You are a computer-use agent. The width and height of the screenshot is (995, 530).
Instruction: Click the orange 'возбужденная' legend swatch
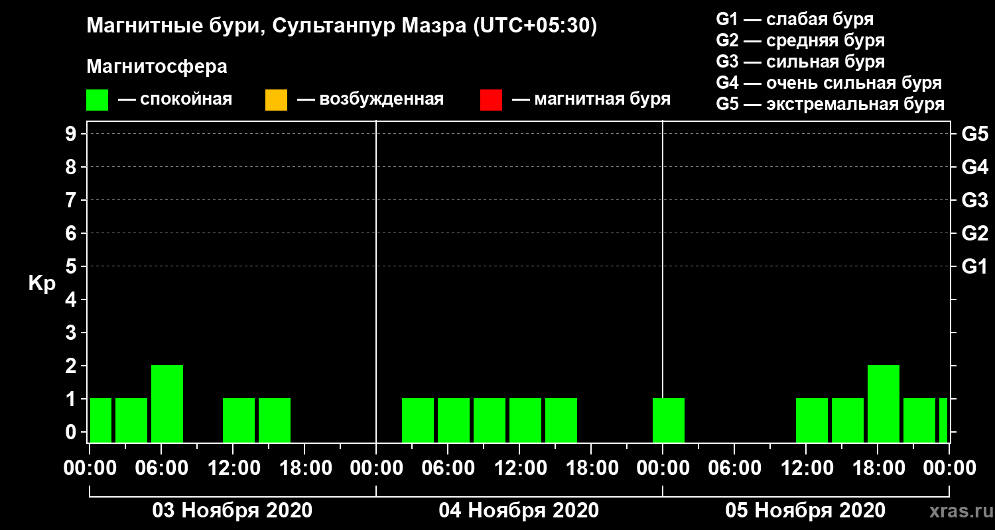(276, 100)
